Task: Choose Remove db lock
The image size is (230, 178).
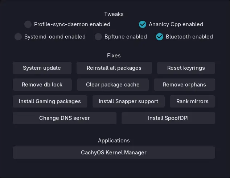Action: click(x=42, y=85)
